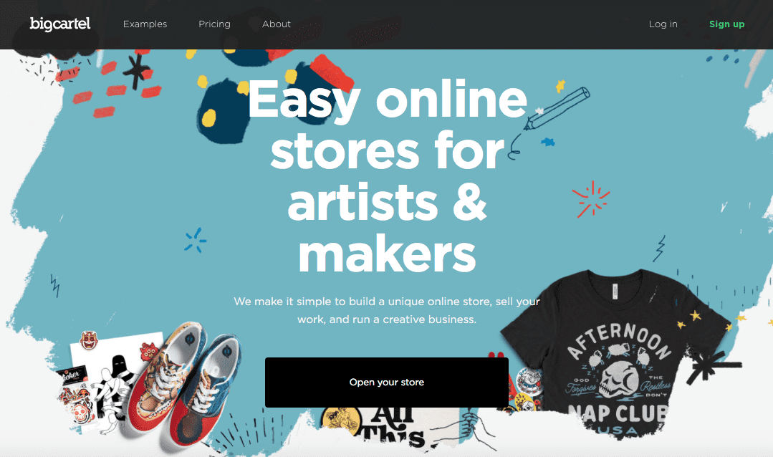Click the red starburst doodle

point(591,198)
